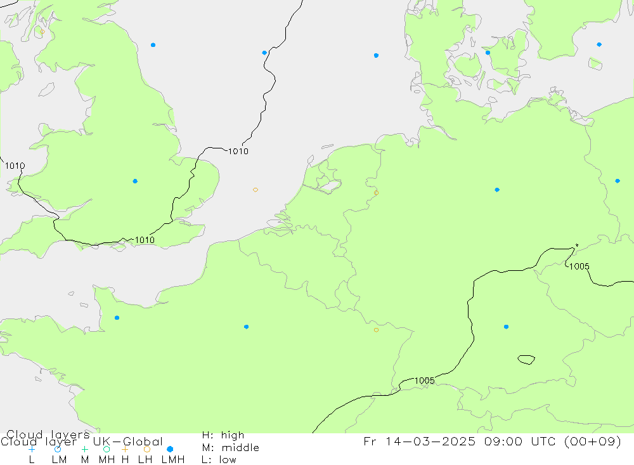Click the 'M: middle' legend text
This screenshot has width=634, height=465.
[231, 448]
